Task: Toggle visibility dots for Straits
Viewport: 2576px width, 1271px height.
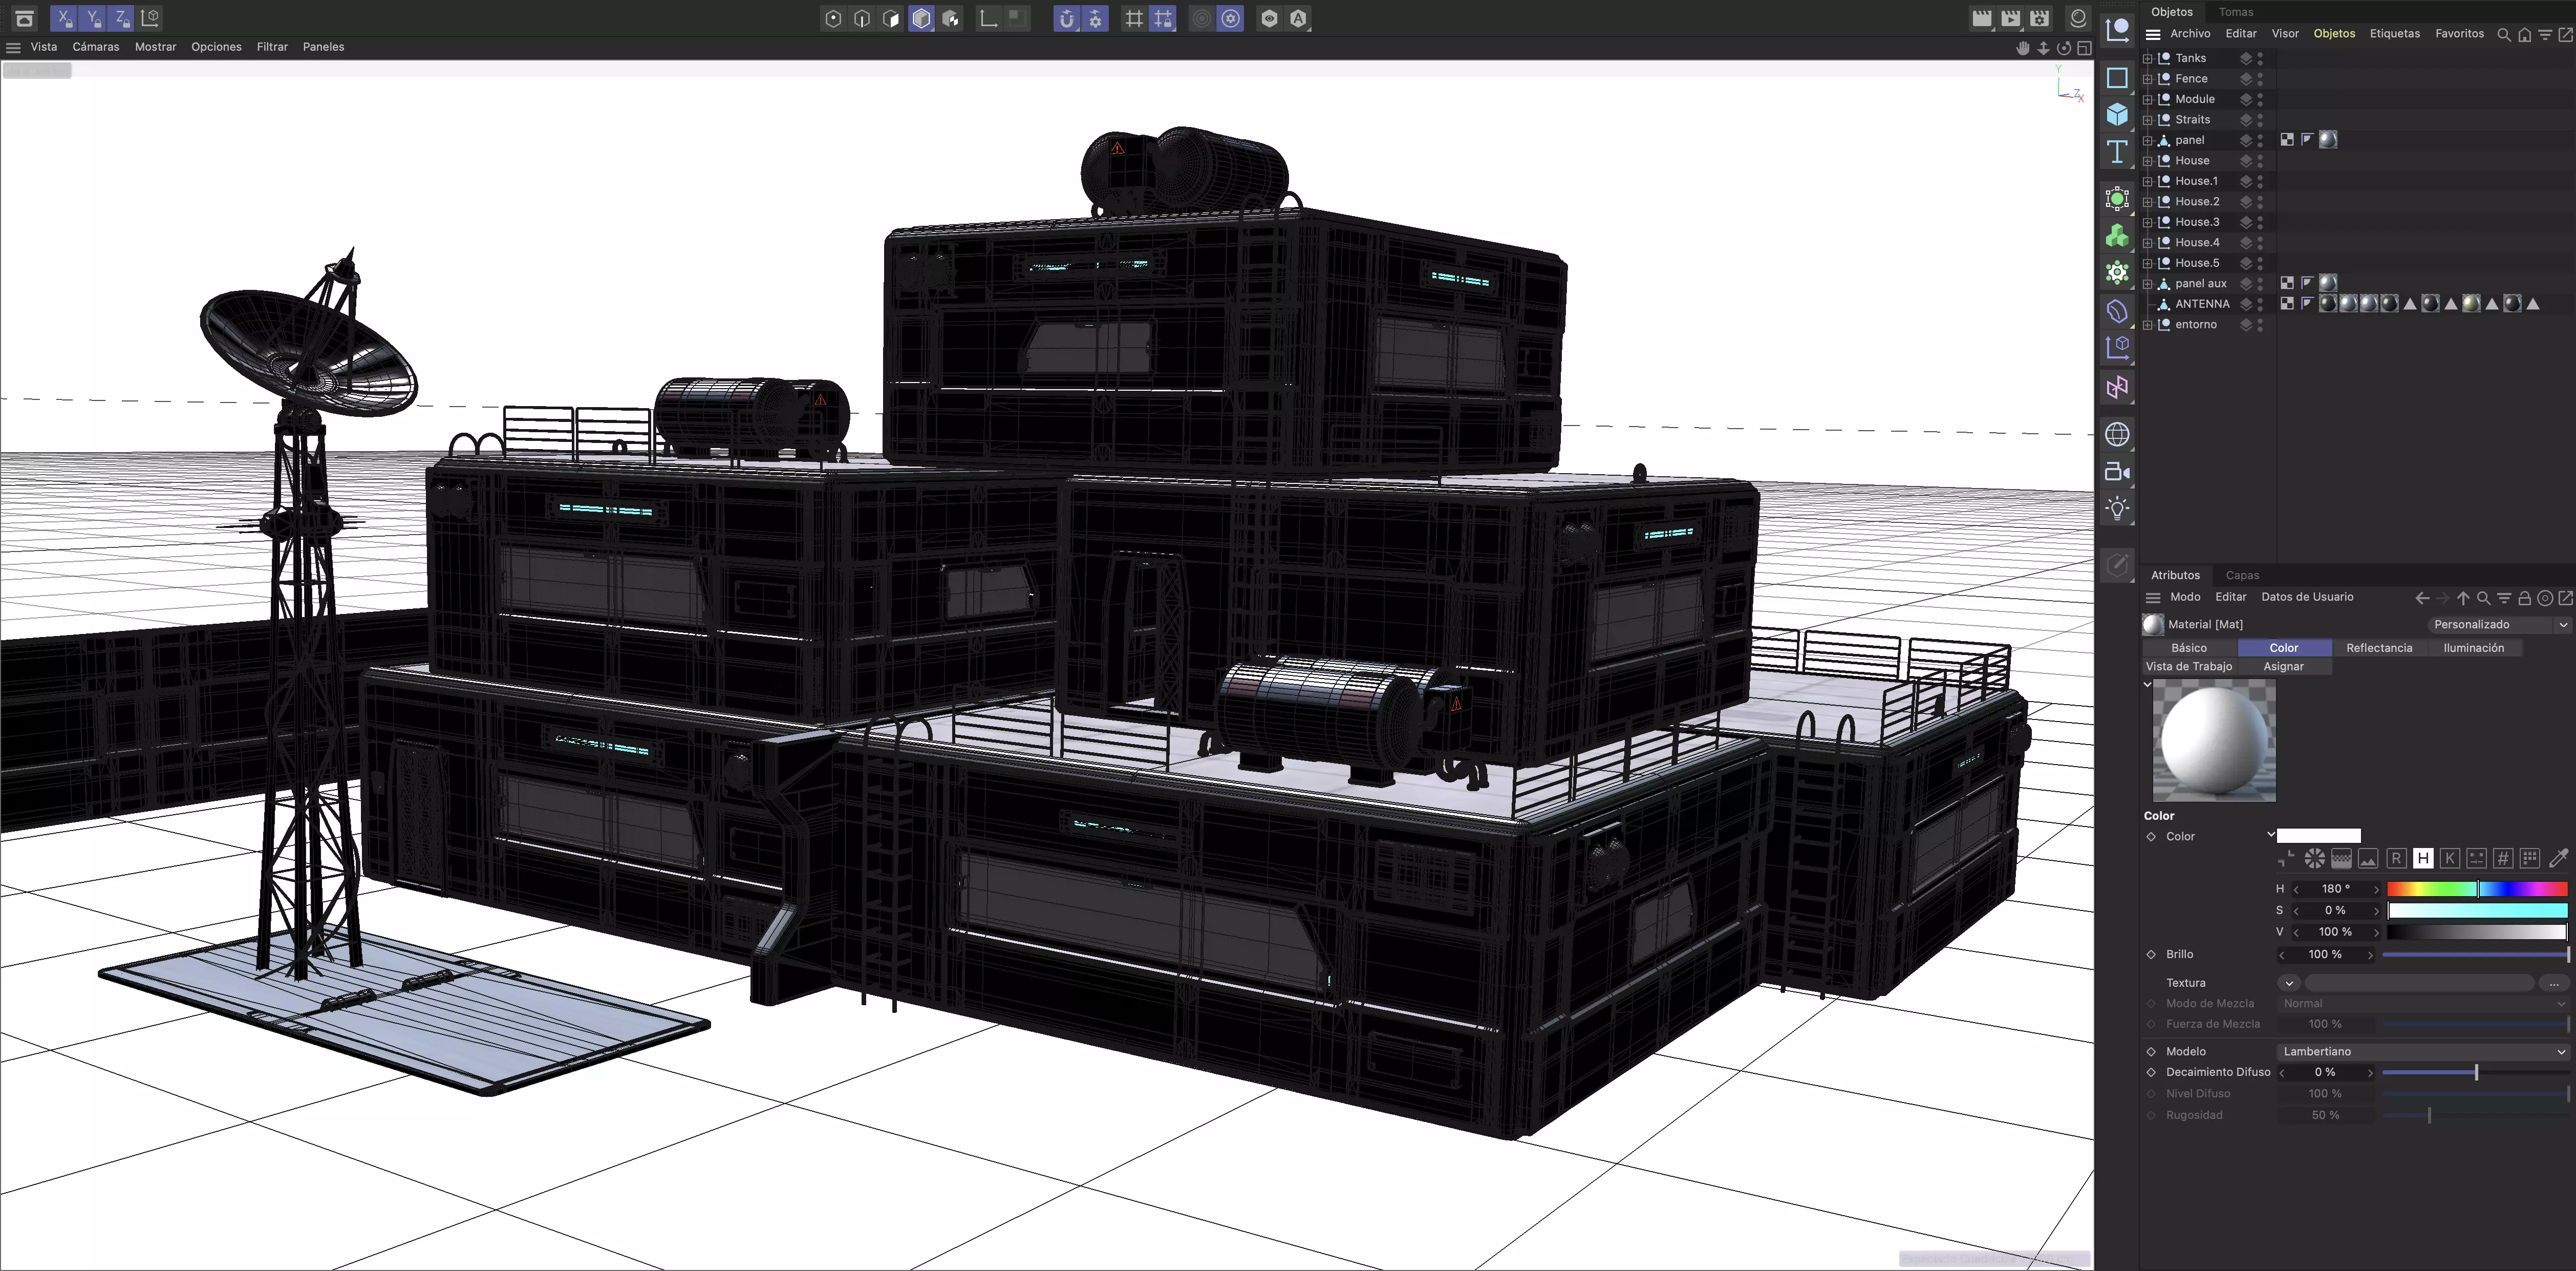Action: [x=2260, y=119]
